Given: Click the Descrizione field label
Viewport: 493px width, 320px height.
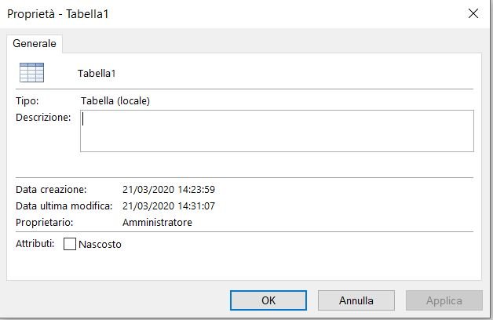Looking at the screenshot, I should pyautogui.click(x=43, y=118).
